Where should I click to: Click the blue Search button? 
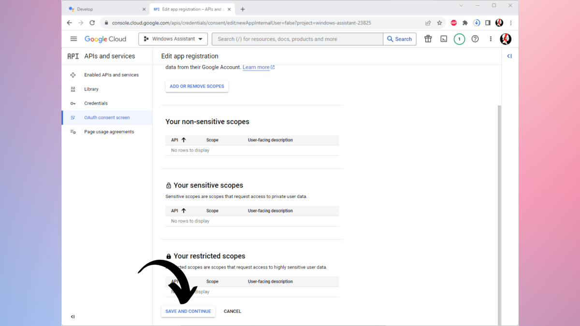click(x=400, y=39)
